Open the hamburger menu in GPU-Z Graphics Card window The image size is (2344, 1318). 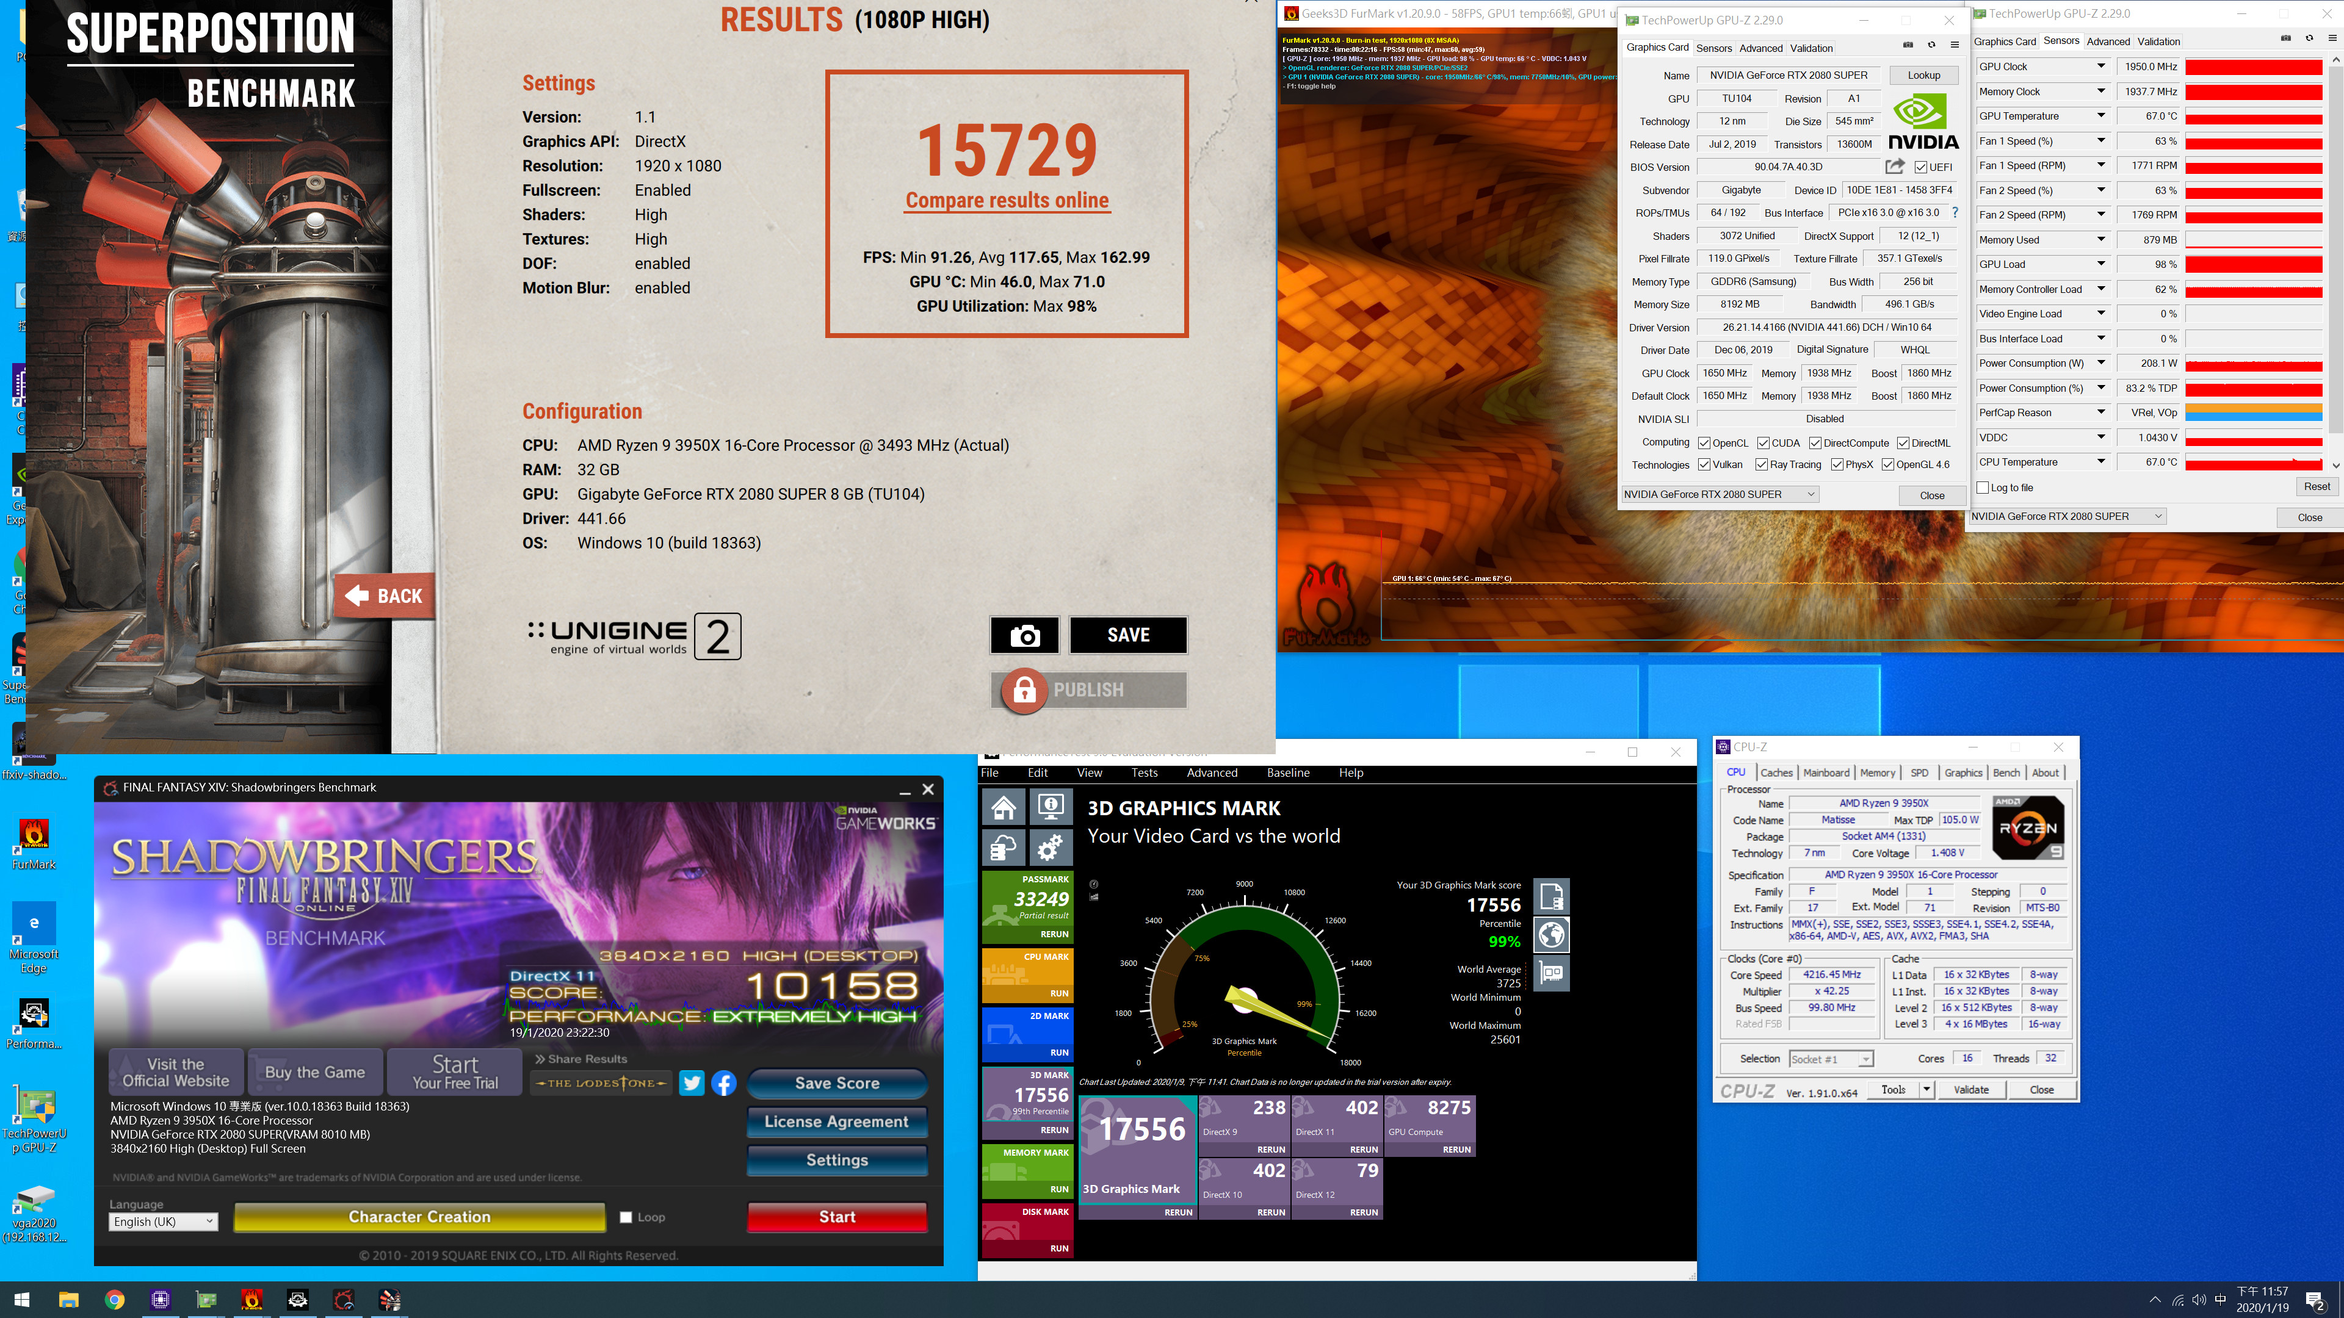[x=1955, y=45]
